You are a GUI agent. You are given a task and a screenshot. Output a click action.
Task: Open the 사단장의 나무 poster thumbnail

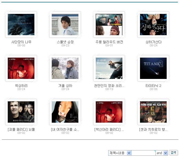coord(21,25)
